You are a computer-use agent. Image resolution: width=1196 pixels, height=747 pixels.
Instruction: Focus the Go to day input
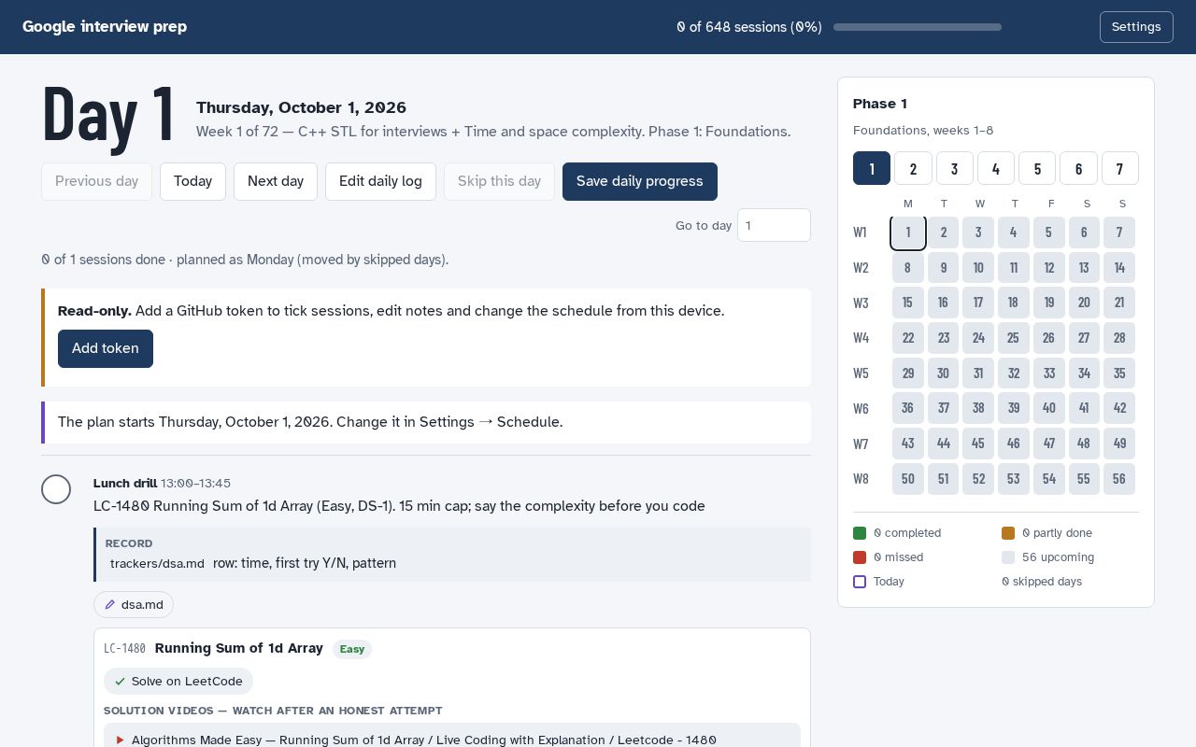[774, 225]
